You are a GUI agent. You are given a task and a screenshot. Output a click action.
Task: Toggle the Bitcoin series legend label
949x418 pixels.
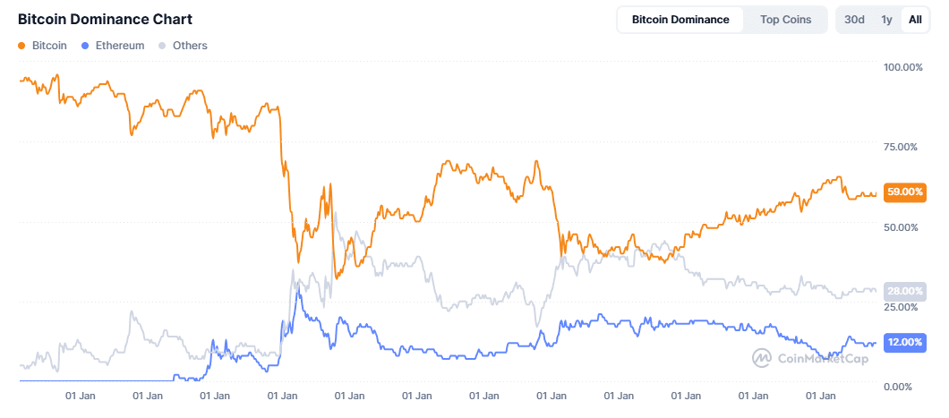(49, 46)
